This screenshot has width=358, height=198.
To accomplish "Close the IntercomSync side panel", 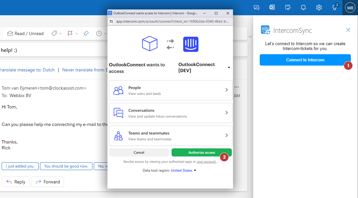I will 348,30.
